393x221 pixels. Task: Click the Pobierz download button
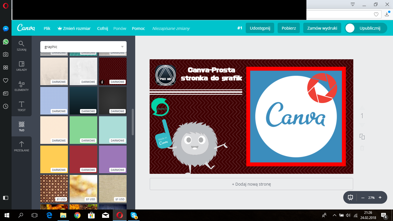click(x=289, y=28)
